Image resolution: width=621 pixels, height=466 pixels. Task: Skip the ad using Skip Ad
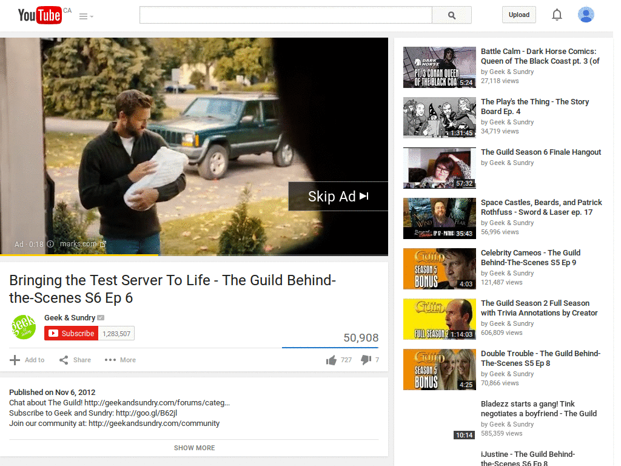(x=338, y=196)
